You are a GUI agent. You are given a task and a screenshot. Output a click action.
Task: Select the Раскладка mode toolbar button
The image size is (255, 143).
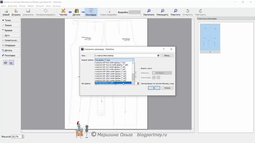[91, 12]
